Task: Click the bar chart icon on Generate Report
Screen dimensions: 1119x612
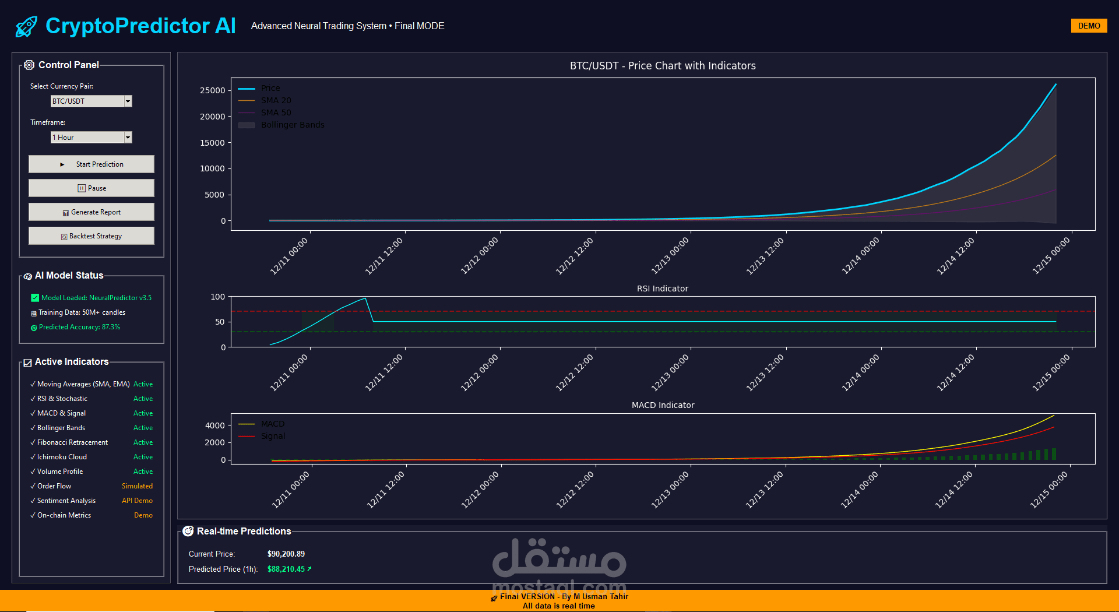Action: tap(65, 212)
